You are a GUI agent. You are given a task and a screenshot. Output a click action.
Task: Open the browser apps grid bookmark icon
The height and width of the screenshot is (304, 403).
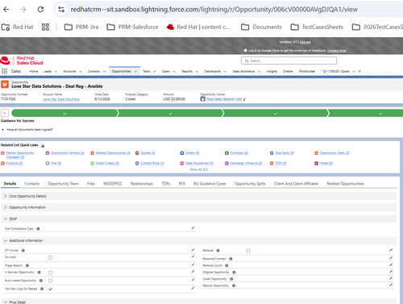pos(45,27)
